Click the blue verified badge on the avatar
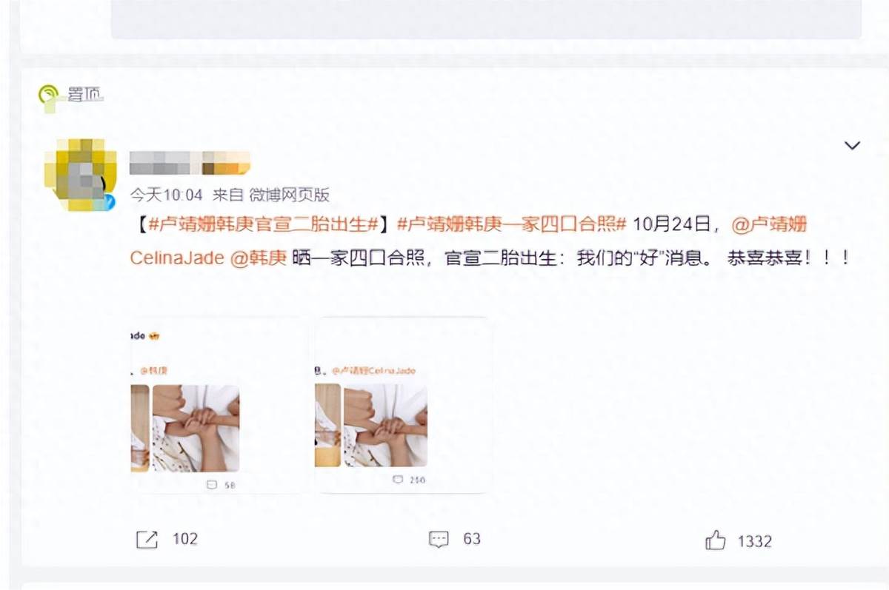 pyautogui.click(x=109, y=201)
